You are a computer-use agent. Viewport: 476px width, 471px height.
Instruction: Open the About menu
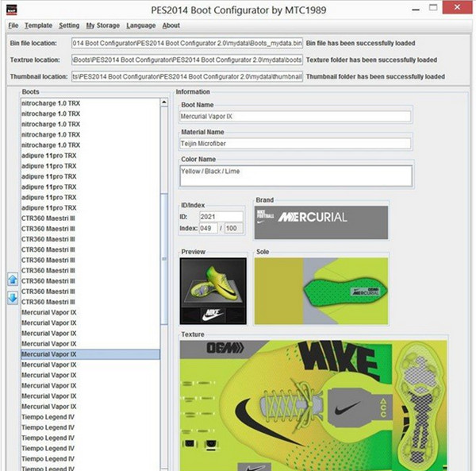click(x=171, y=25)
